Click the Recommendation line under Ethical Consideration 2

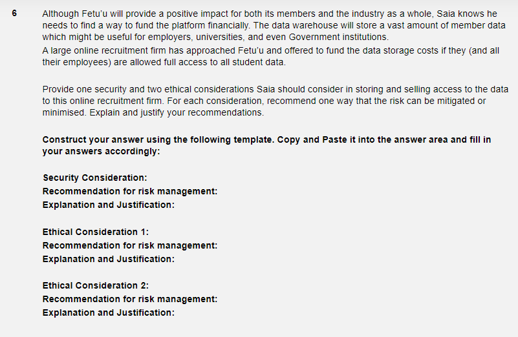(129, 299)
